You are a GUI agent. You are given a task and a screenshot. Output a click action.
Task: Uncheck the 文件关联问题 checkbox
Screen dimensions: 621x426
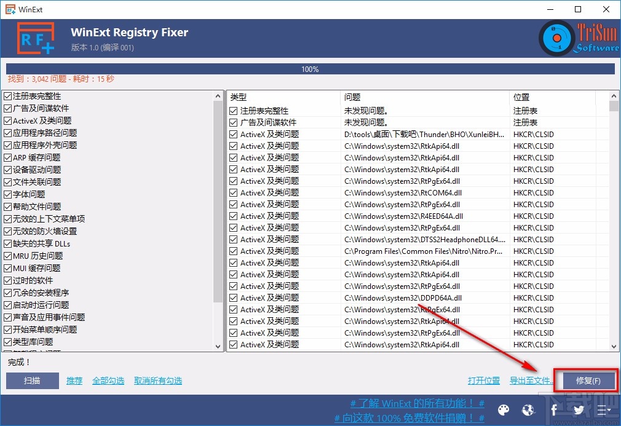tap(7, 182)
